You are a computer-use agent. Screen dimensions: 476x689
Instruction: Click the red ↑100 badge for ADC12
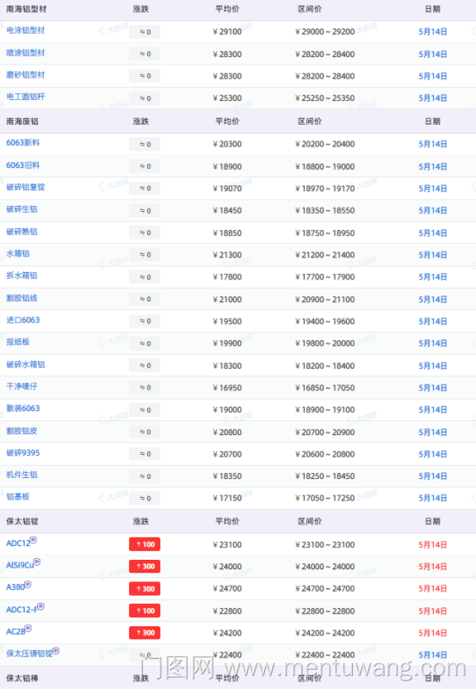tap(145, 544)
